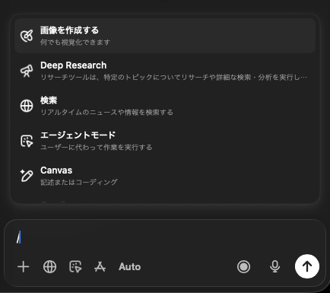
Task: Choose エージェントモード from the menu
Action: tap(165, 141)
